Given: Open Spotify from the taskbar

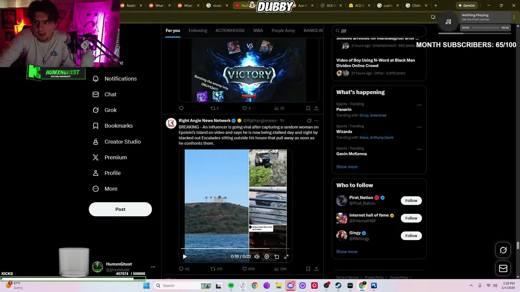Looking at the screenshot, I should (231, 286).
